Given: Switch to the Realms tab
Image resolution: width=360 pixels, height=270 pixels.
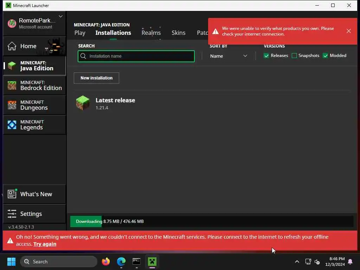Looking at the screenshot, I should point(151,33).
